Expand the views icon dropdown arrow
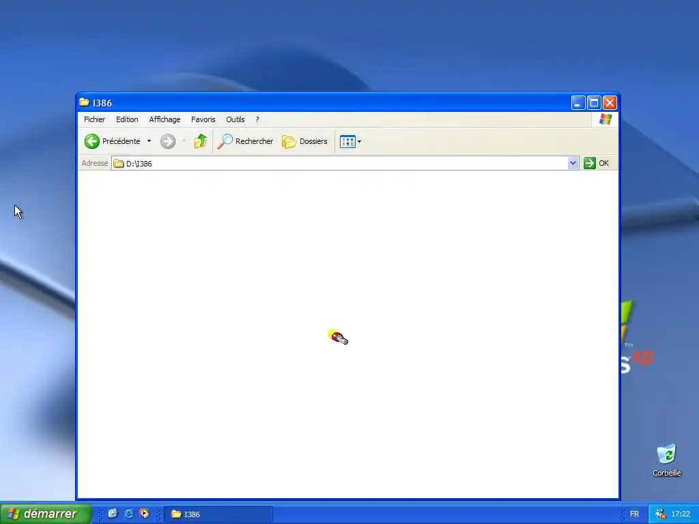The width and height of the screenshot is (699, 524). coord(359,142)
